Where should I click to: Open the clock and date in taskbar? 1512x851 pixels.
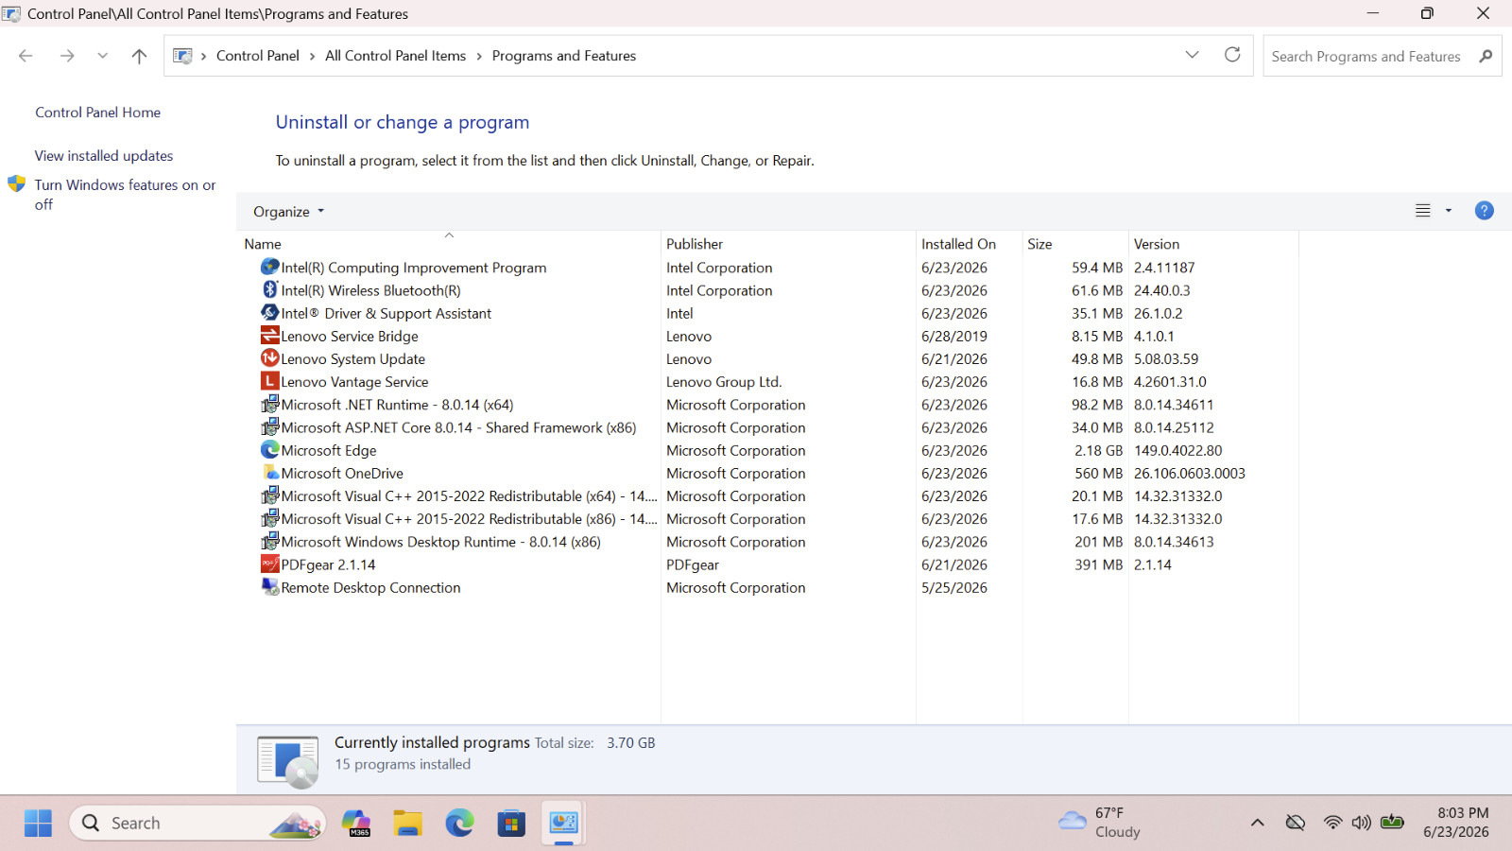pyautogui.click(x=1456, y=823)
